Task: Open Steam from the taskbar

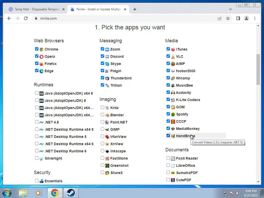Action: point(71,193)
